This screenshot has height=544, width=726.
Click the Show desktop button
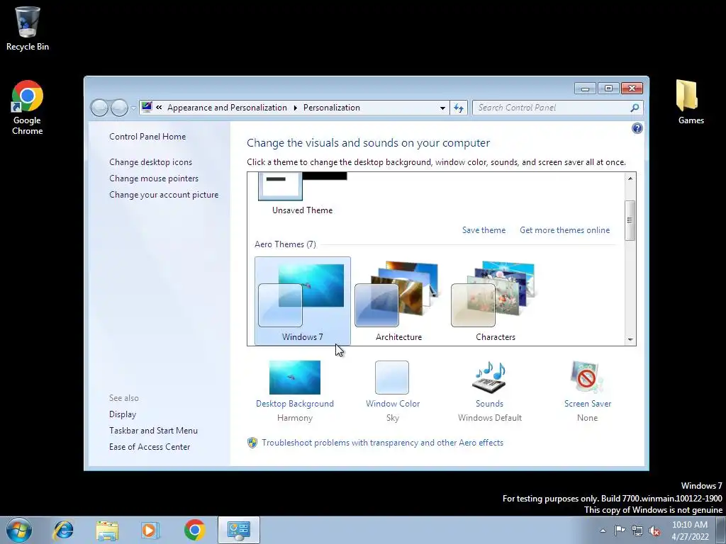(721, 530)
